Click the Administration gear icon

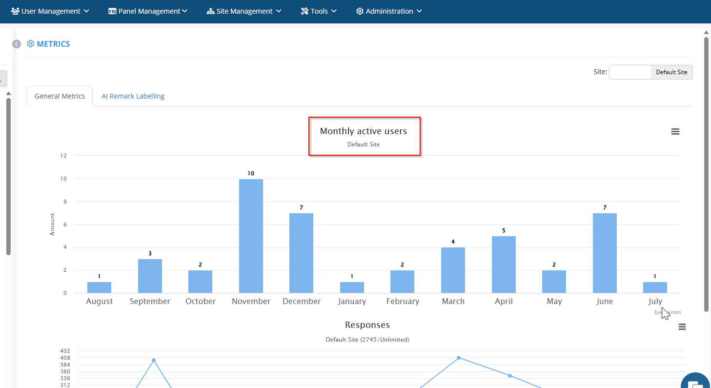click(360, 11)
